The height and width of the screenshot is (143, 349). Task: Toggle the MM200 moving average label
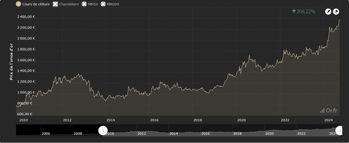[x=113, y=4]
